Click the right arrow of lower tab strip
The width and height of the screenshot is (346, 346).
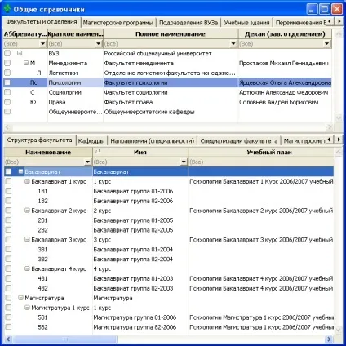(x=339, y=140)
